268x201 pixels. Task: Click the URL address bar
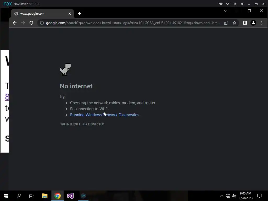coord(133,23)
